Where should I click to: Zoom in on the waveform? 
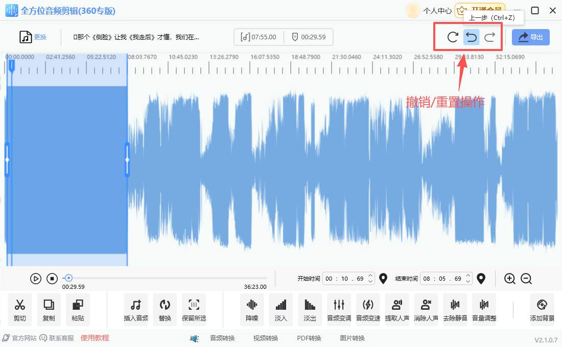(x=509, y=279)
